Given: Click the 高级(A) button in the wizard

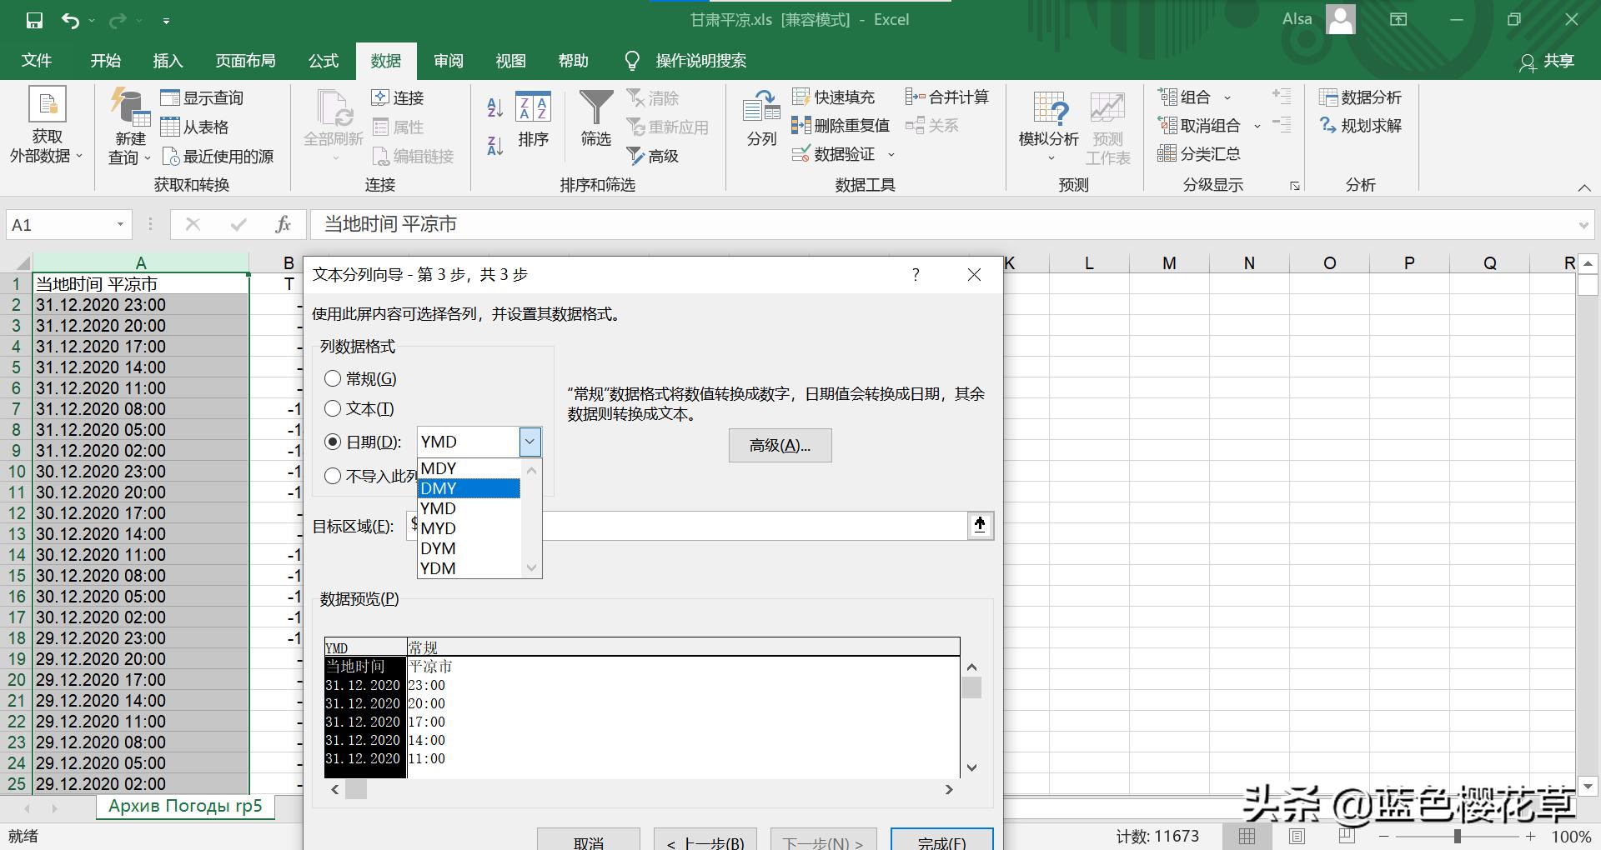Looking at the screenshot, I should [x=779, y=445].
